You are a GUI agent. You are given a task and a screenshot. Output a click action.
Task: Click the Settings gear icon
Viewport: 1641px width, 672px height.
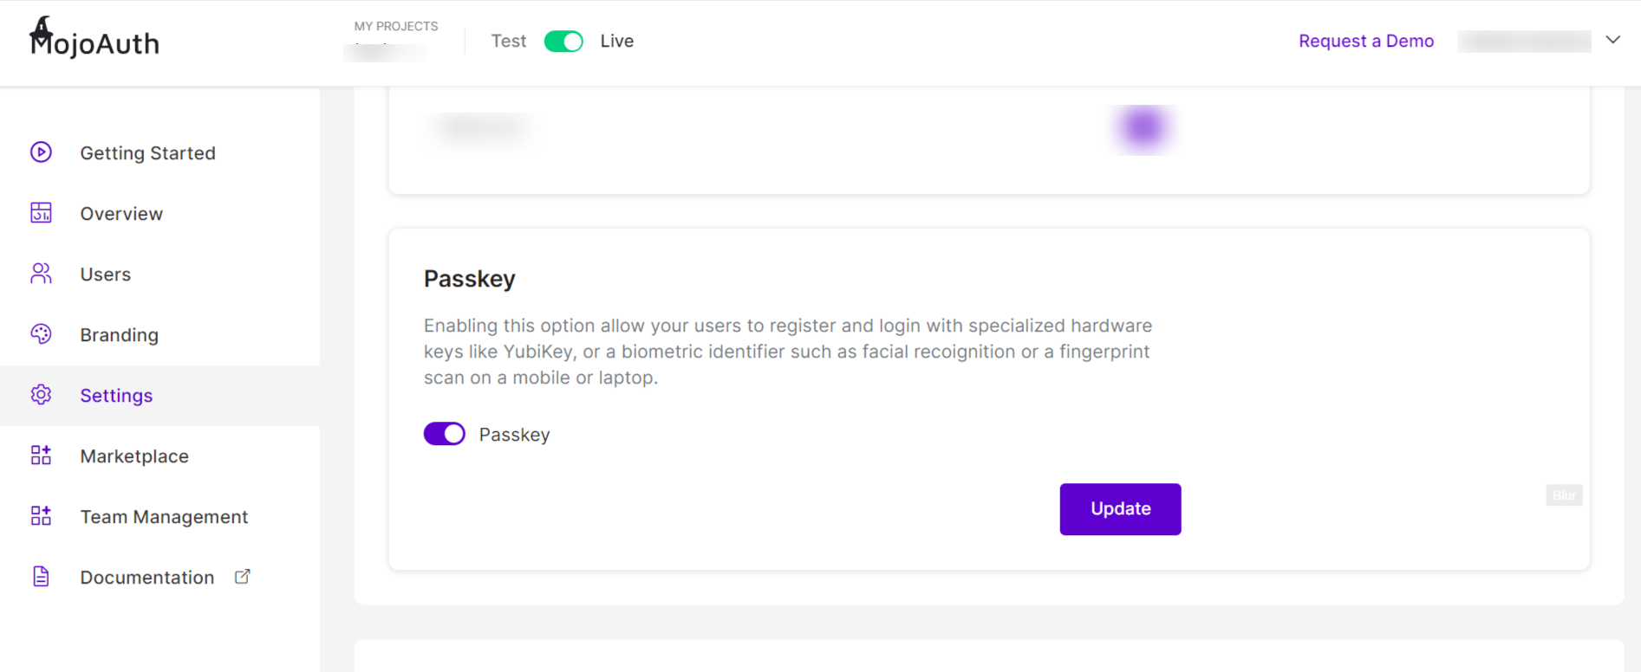(41, 395)
